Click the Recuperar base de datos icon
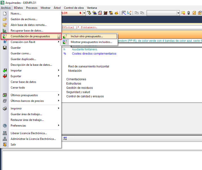The height and width of the screenshot is (170, 202). pyautogui.click(x=5, y=31)
